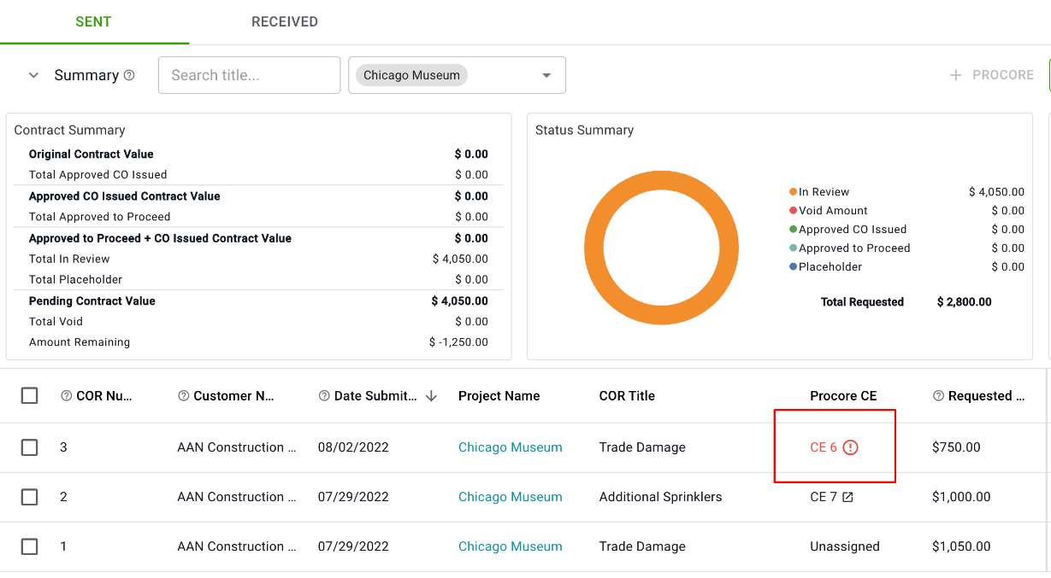The height and width of the screenshot is (578, 1051).
Task: Switch to the SENT tab
Action: (93, 21)
